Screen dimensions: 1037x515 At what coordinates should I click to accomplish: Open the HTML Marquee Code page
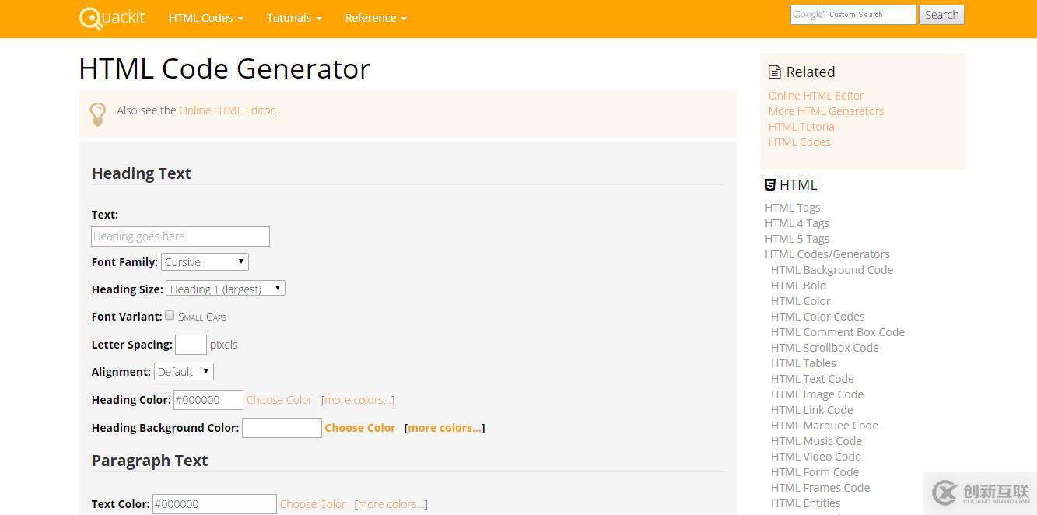click(x=824, y=425)
